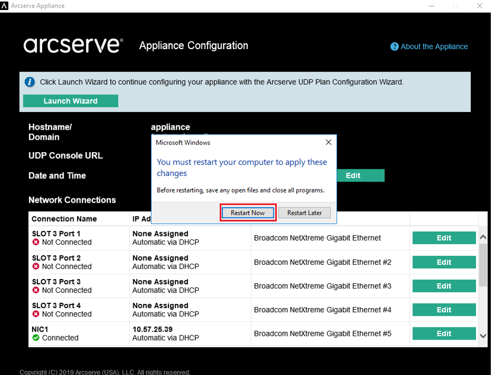492x375 pixels.
Task: Click the Date and Time label
Action: pos(57,175)
